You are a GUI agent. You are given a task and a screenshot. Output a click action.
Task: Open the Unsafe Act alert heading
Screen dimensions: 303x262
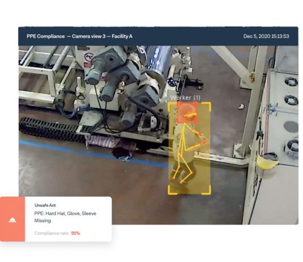(45, 205)
